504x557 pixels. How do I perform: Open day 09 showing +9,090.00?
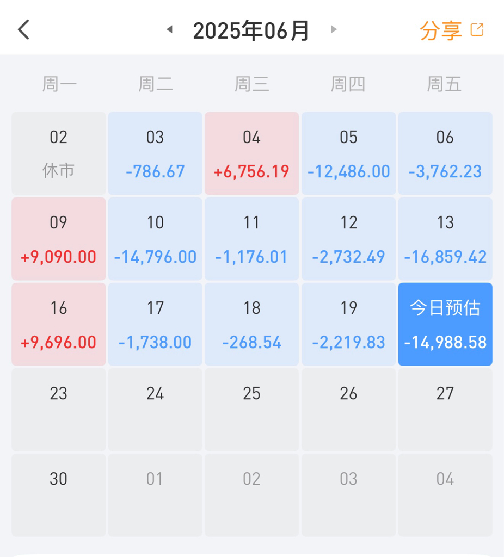[x=59, y=239]
